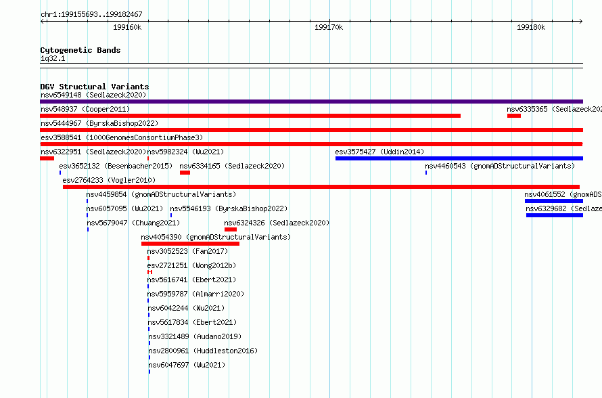Open nsv2800961 (Huddleston2016) label
This screenshot has width=602, height=398.
click(203, 351)
